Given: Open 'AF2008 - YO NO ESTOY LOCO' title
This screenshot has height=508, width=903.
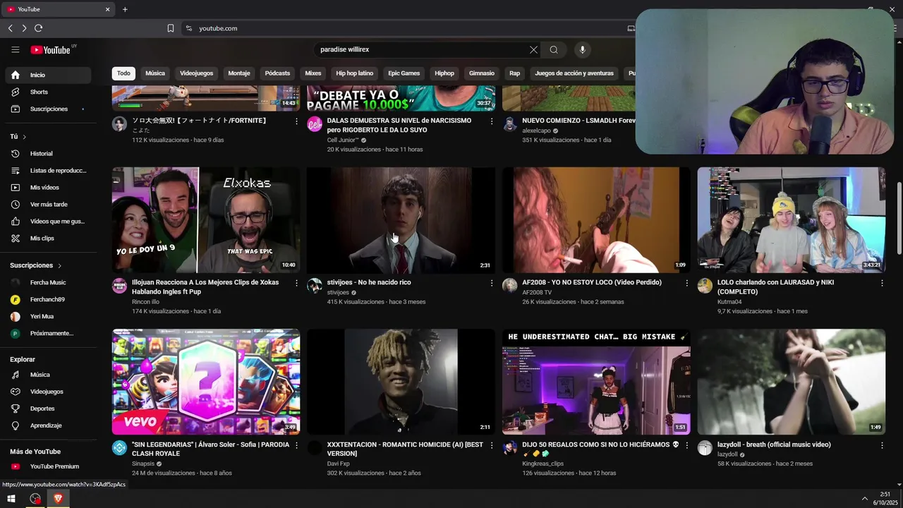Looking at the screenshot, I should pyautogui.click(x=592, y=282).
